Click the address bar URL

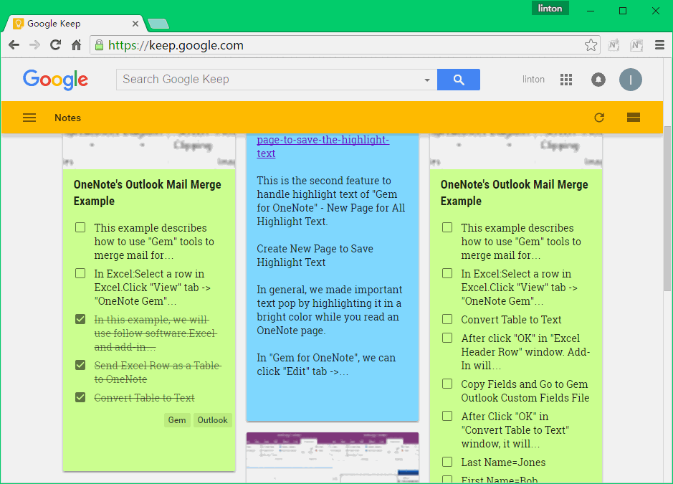pos(176,45)
